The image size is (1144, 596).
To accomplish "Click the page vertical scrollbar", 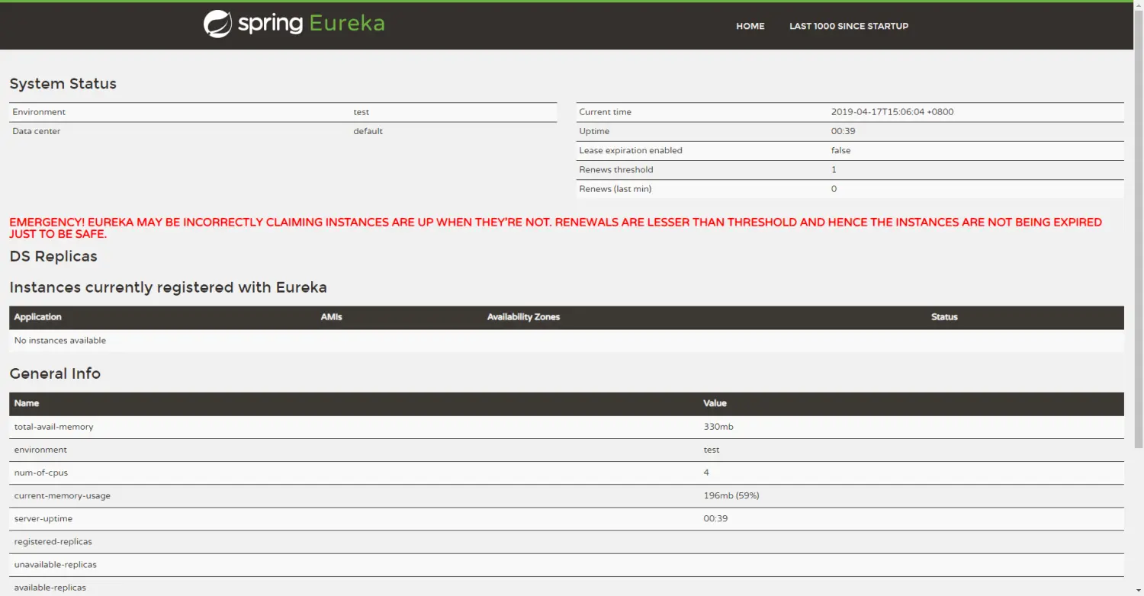I will pyautogui.click(x=1139, y=229).
